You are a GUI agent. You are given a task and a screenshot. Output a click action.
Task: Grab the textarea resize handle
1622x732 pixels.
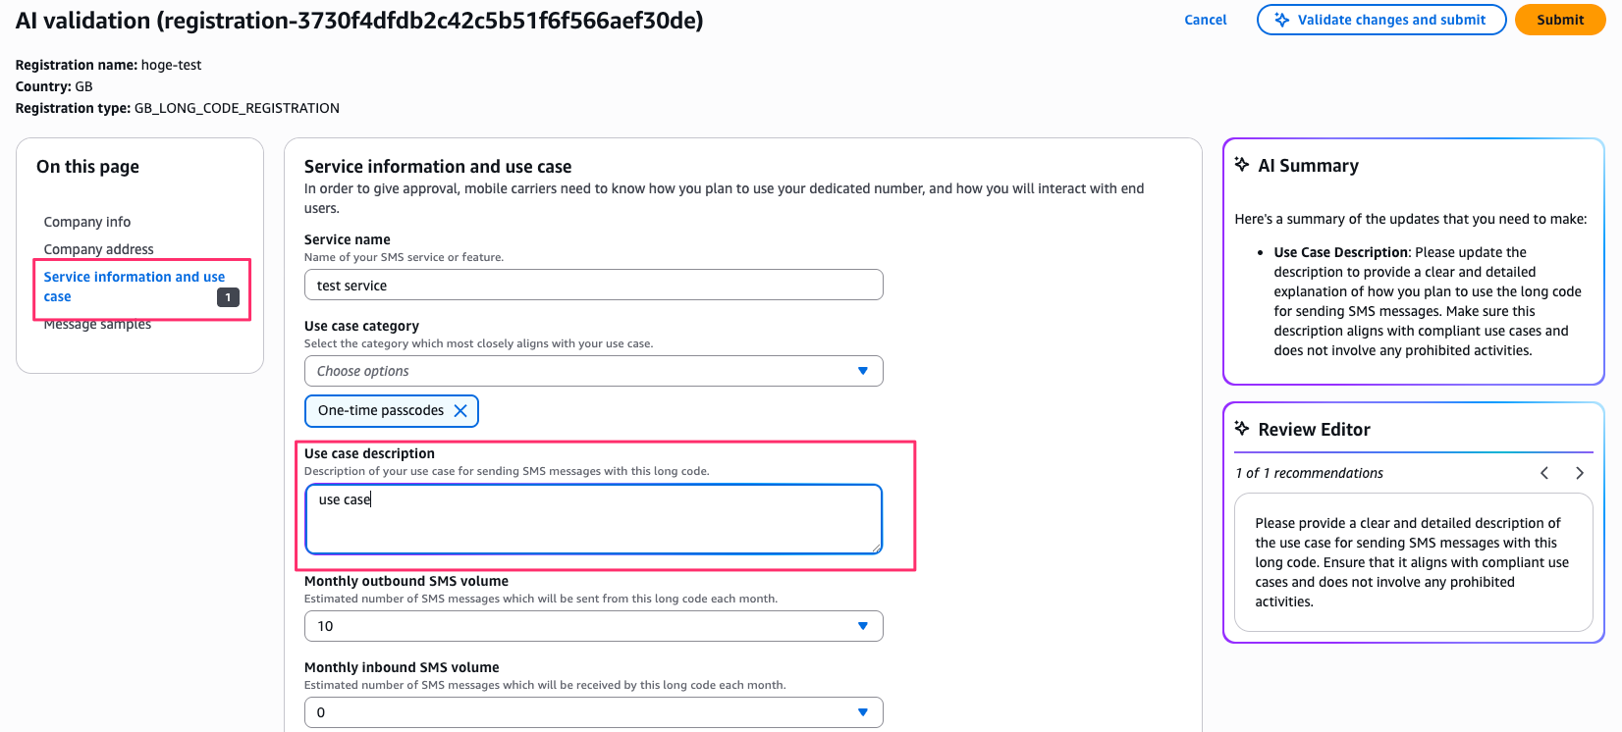pyautogui.click(x=876, y=549)
